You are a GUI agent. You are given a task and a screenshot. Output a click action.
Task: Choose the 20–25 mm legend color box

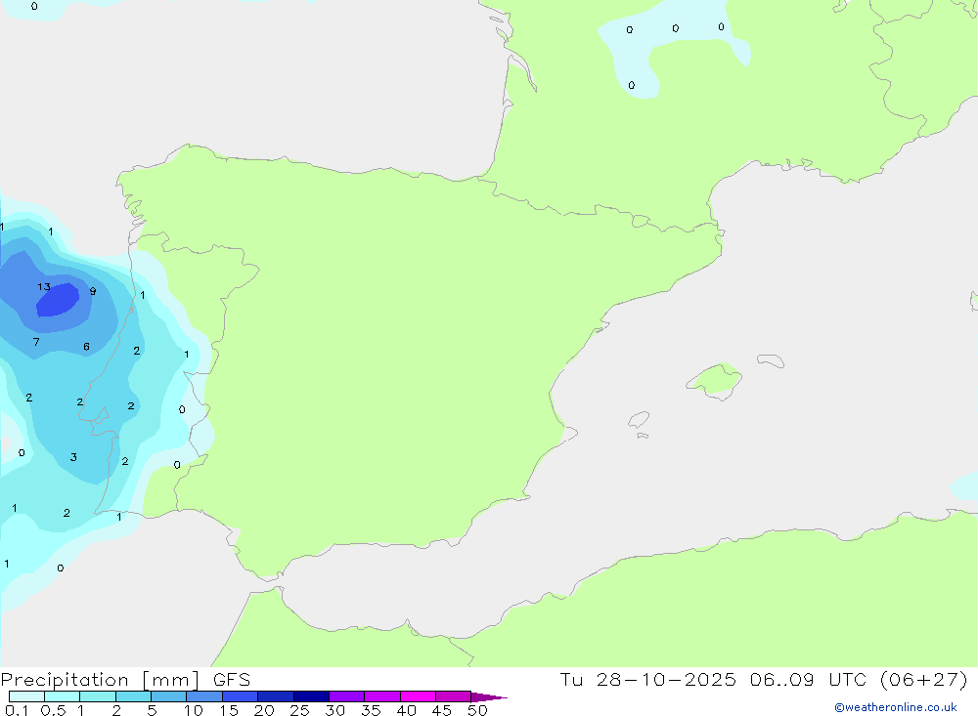pyautogui.click(x=275, y=696)
